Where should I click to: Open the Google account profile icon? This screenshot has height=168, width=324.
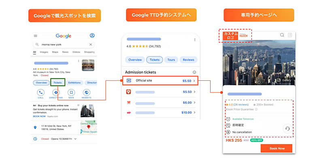[92, 36]
